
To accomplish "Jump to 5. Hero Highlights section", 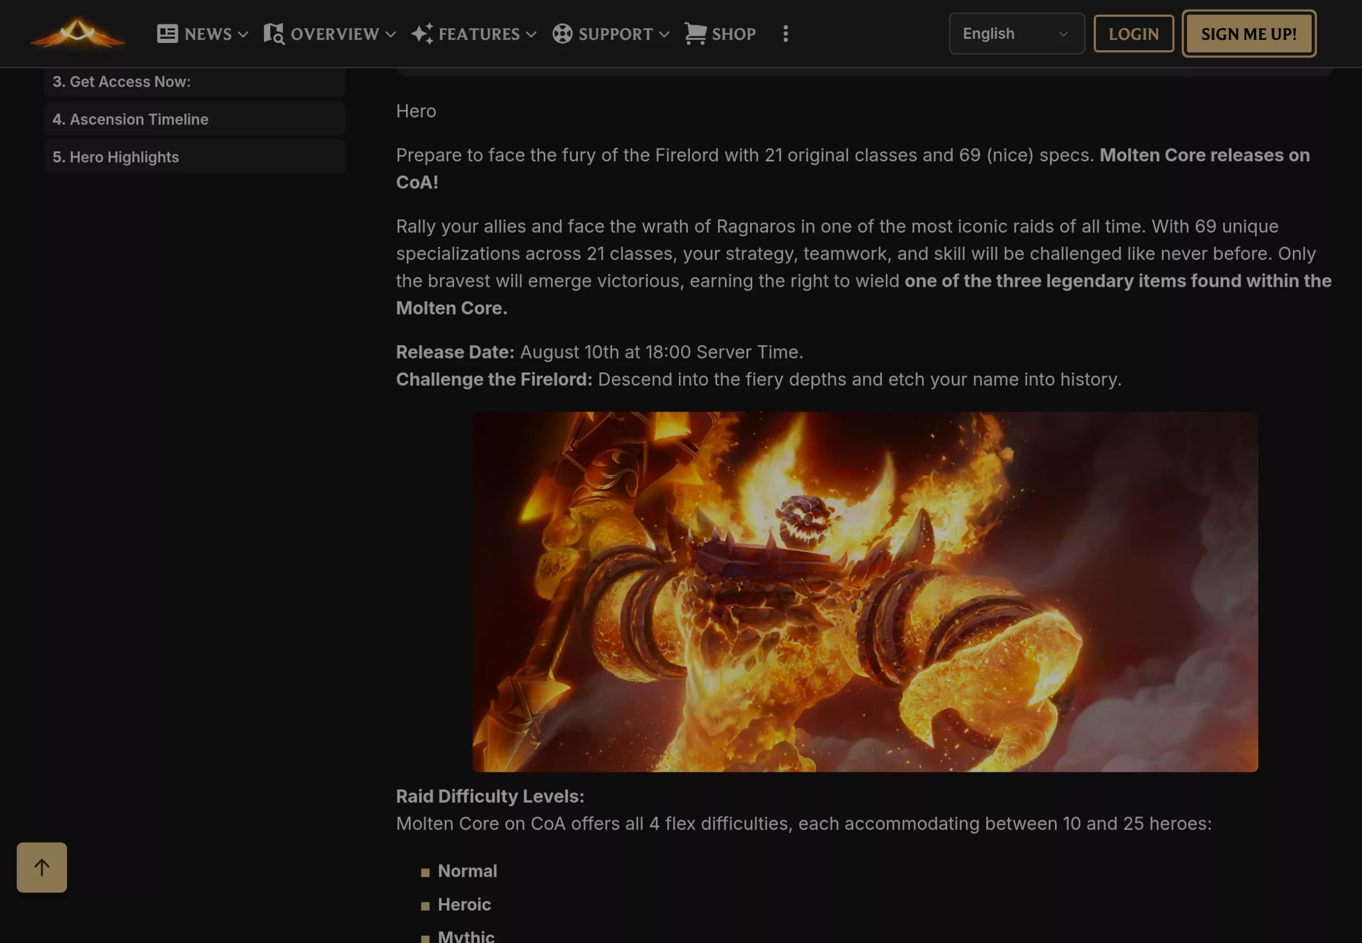I will pyautogui.click(x=194, y=157).
